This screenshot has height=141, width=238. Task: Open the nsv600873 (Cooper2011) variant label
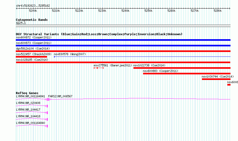pos(34,43)
